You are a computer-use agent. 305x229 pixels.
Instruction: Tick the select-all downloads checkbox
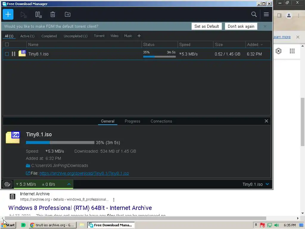click(7, 44)
